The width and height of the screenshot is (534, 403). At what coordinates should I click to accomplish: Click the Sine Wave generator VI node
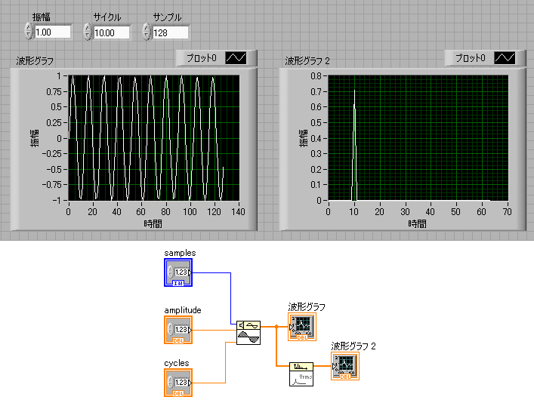(248, 332)
